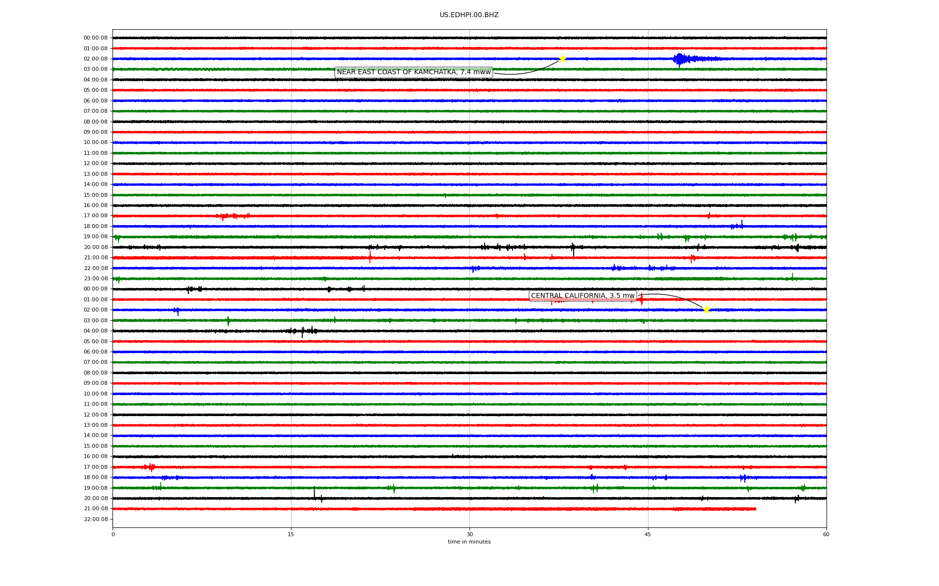
Task: Click the CENTRAL CALIFORNIA 3.5 mw label
Action: click(x=582, y=296)
